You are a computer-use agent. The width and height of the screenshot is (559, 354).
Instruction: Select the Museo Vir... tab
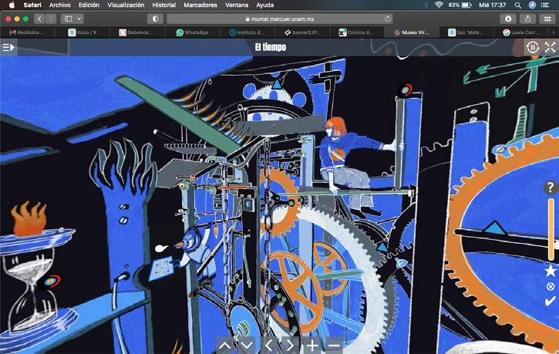pyautogui.click(x=413, y=32)
